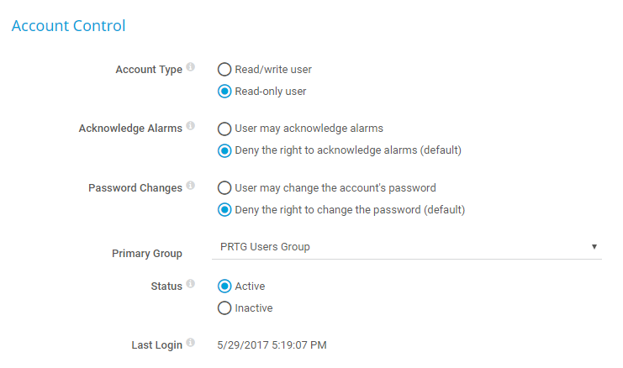This screenshot has width=623, height=368.
Task: Select Deny the right to change password
Action: [224, 209]
